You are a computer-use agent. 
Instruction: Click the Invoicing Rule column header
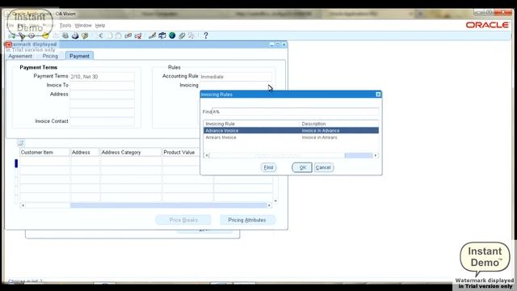[x=221, y=124]
